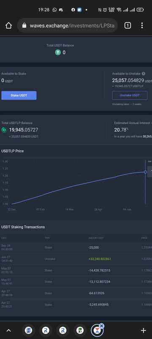
Task: Open the tab switcher showing 1 tab
Action: [128, 25]
